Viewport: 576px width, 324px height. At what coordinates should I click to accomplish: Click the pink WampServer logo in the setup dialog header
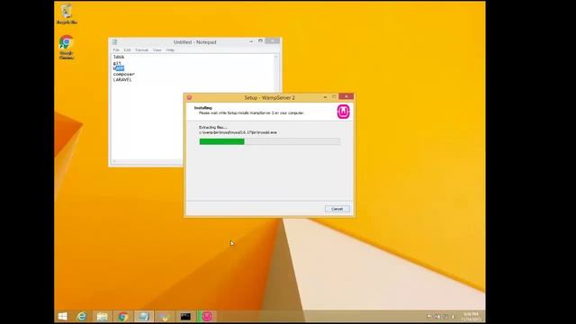(344, 112)
